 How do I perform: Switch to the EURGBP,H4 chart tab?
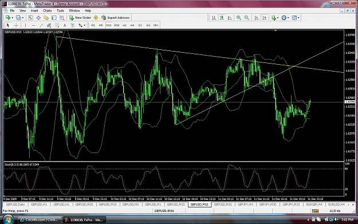[x=314, y=205]
